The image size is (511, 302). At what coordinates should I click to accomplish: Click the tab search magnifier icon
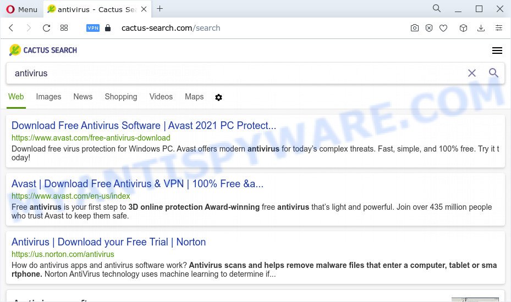pyautogui.click(x=437, y=8)
